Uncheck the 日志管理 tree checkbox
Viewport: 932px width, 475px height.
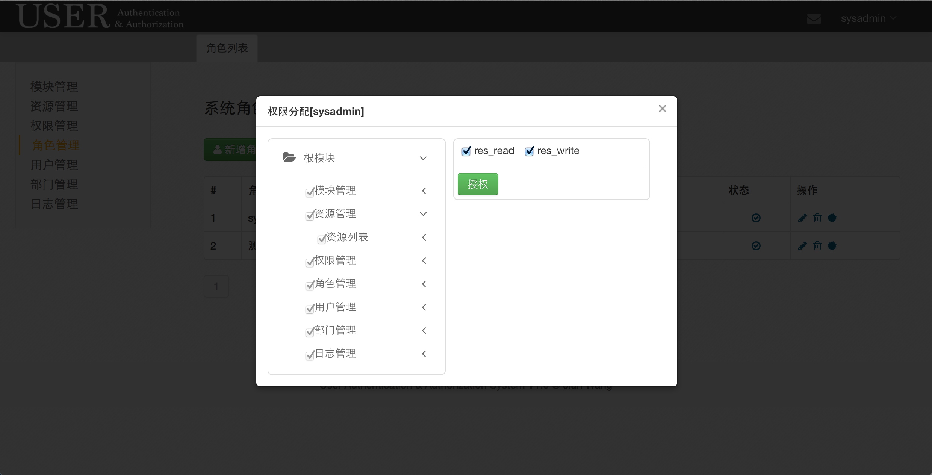310,355
